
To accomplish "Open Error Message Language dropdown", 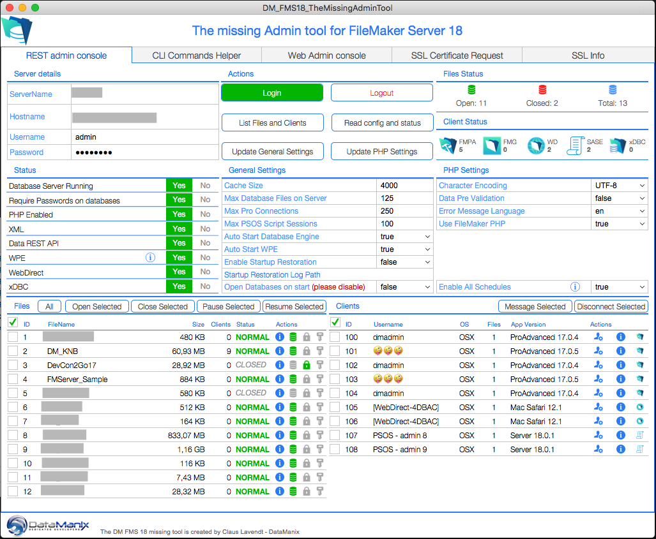I will [x=620, y=211].
